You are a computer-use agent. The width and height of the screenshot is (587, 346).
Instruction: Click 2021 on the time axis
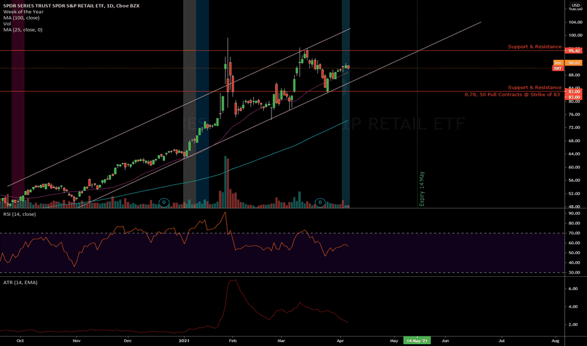point(184,341)
